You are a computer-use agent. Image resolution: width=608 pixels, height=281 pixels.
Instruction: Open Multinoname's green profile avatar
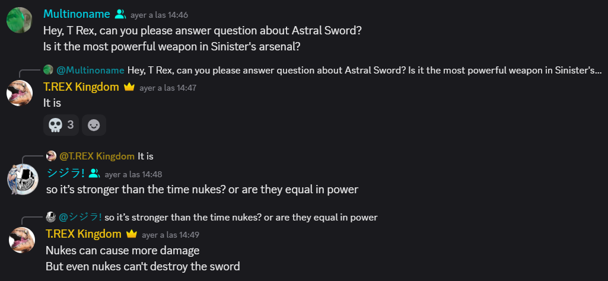point(19,21)
